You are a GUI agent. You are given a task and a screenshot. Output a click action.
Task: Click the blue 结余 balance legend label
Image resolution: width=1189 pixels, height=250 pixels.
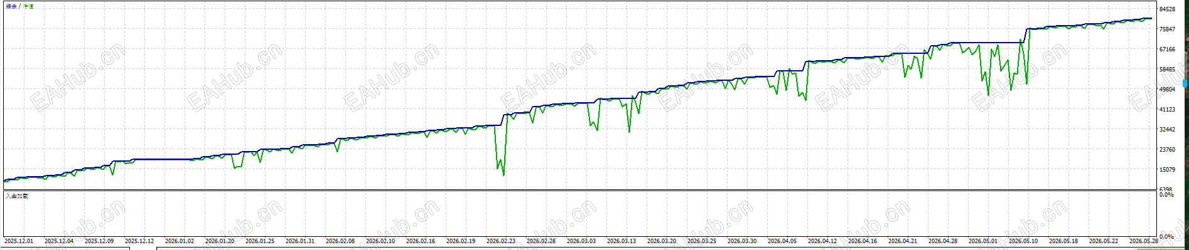(x=11, y=6)
